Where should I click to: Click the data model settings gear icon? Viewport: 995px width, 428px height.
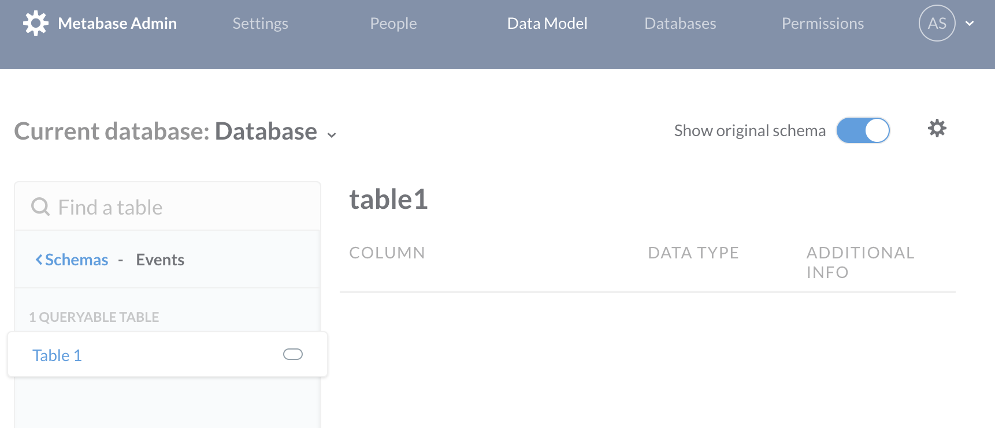937,128
